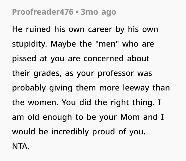Open the Proofreader476 user profile

pos(43,12)
